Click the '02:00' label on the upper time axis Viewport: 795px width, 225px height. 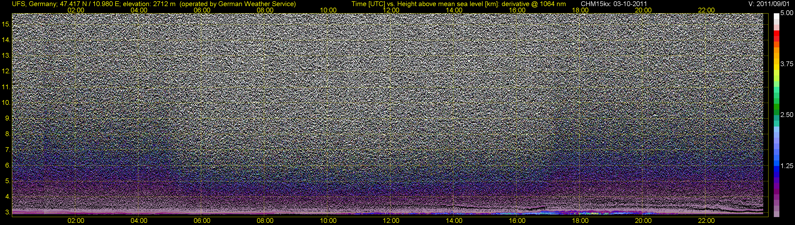(x=76, y=10)
